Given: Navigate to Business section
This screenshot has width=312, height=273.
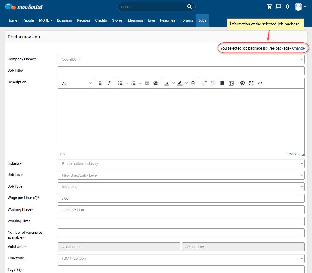Looking at the screenshot, I should click(64, 20).
